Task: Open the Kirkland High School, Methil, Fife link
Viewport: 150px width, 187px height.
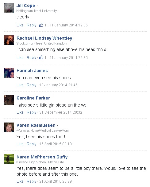Action: 40,162
